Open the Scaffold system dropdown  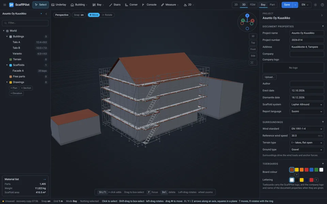tap(307, 104)
